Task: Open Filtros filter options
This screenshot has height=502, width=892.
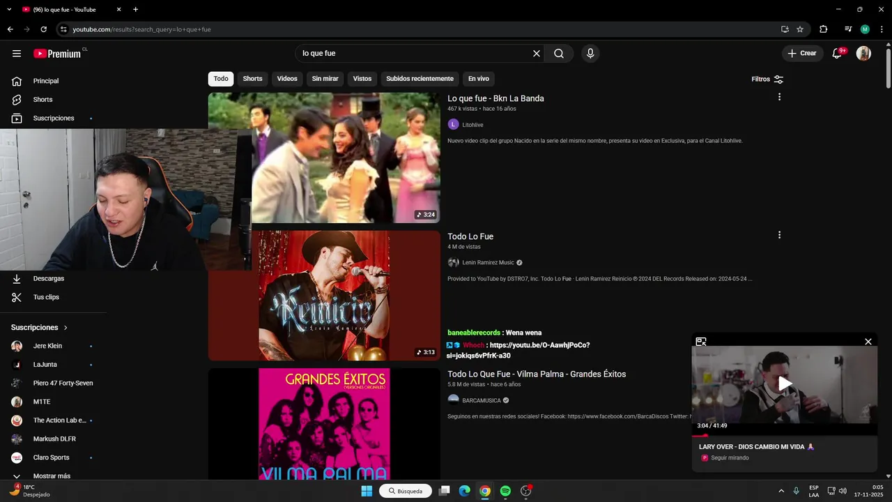Action: click(x=767, y=79)
